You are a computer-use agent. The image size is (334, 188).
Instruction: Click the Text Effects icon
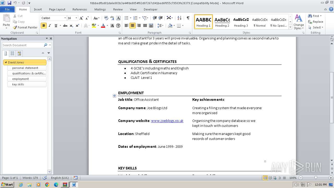85,26
